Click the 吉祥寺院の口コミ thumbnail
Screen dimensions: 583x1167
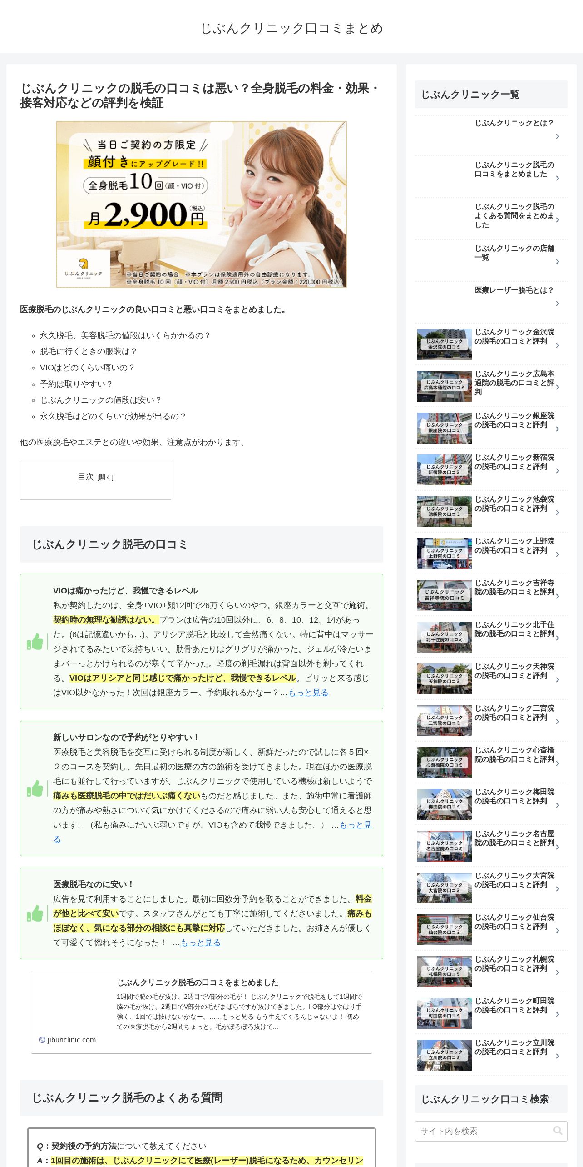(444, 595)
